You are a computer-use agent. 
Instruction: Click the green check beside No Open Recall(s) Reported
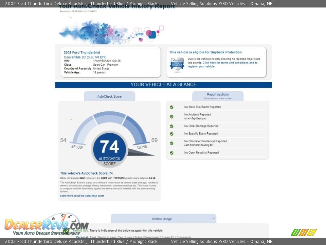171,153
